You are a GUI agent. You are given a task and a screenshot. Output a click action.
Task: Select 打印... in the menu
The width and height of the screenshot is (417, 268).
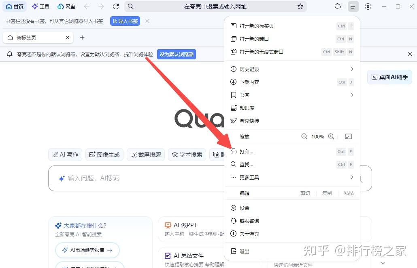click(292, 152)
